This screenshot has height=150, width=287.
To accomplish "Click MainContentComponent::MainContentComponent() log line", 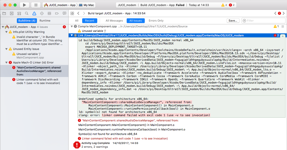I will (126, 125).
